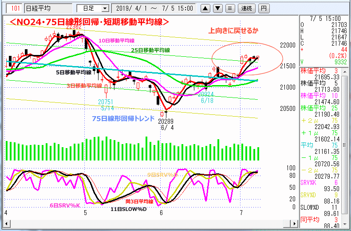The image size is (351, 231).
Task: Open the 日足 timeframe dropdown
Action: [93, 8]
